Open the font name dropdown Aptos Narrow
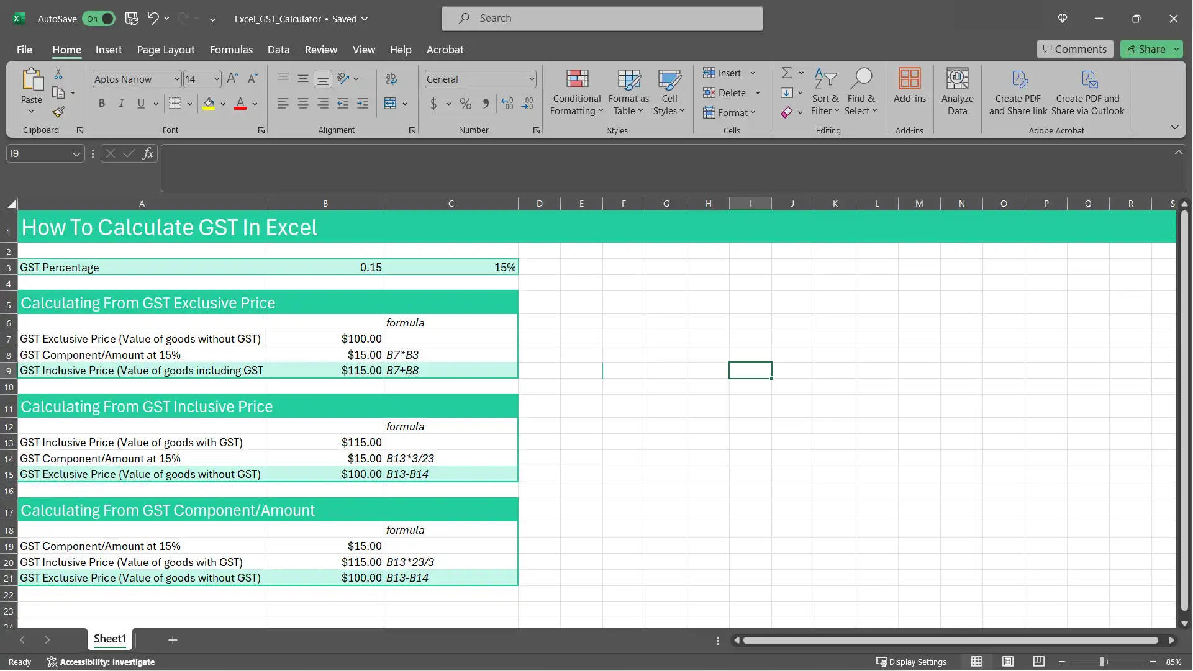This screenshot has height=671, width=1193. [176, 79]
